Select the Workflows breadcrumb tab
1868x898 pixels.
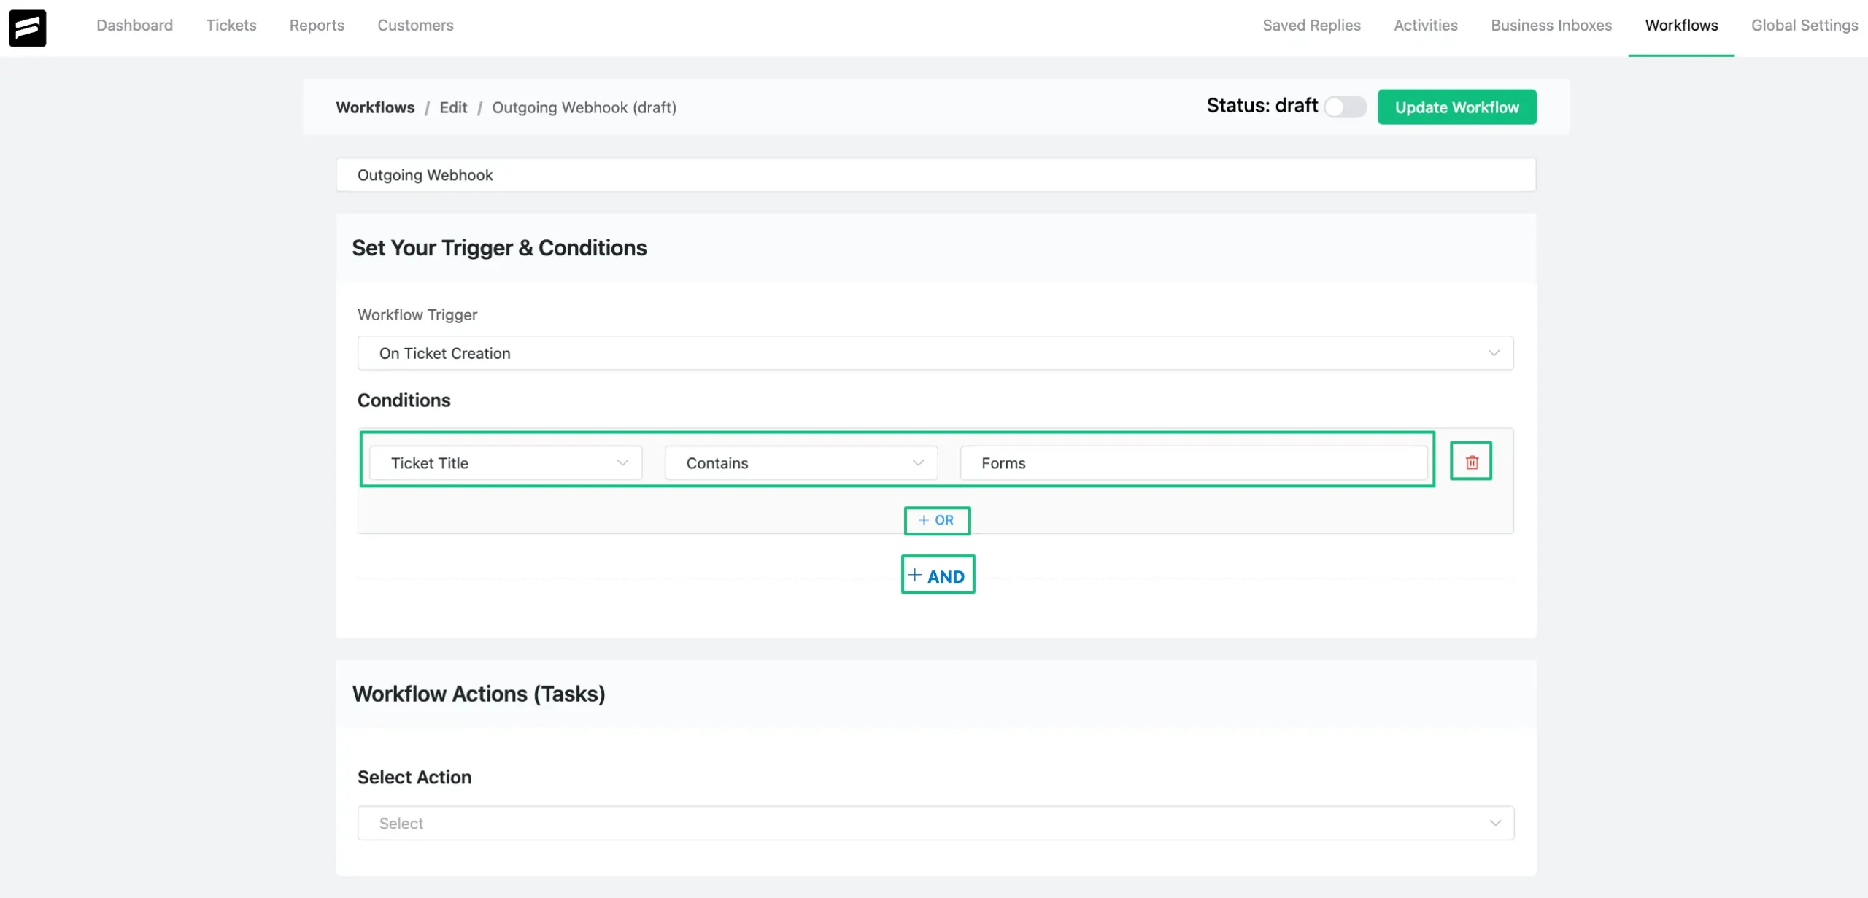pos(374,106)
